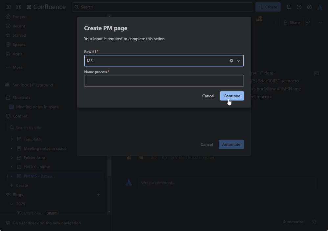
Task: Open Starred in sidebar
Action: tap(19, 35)
